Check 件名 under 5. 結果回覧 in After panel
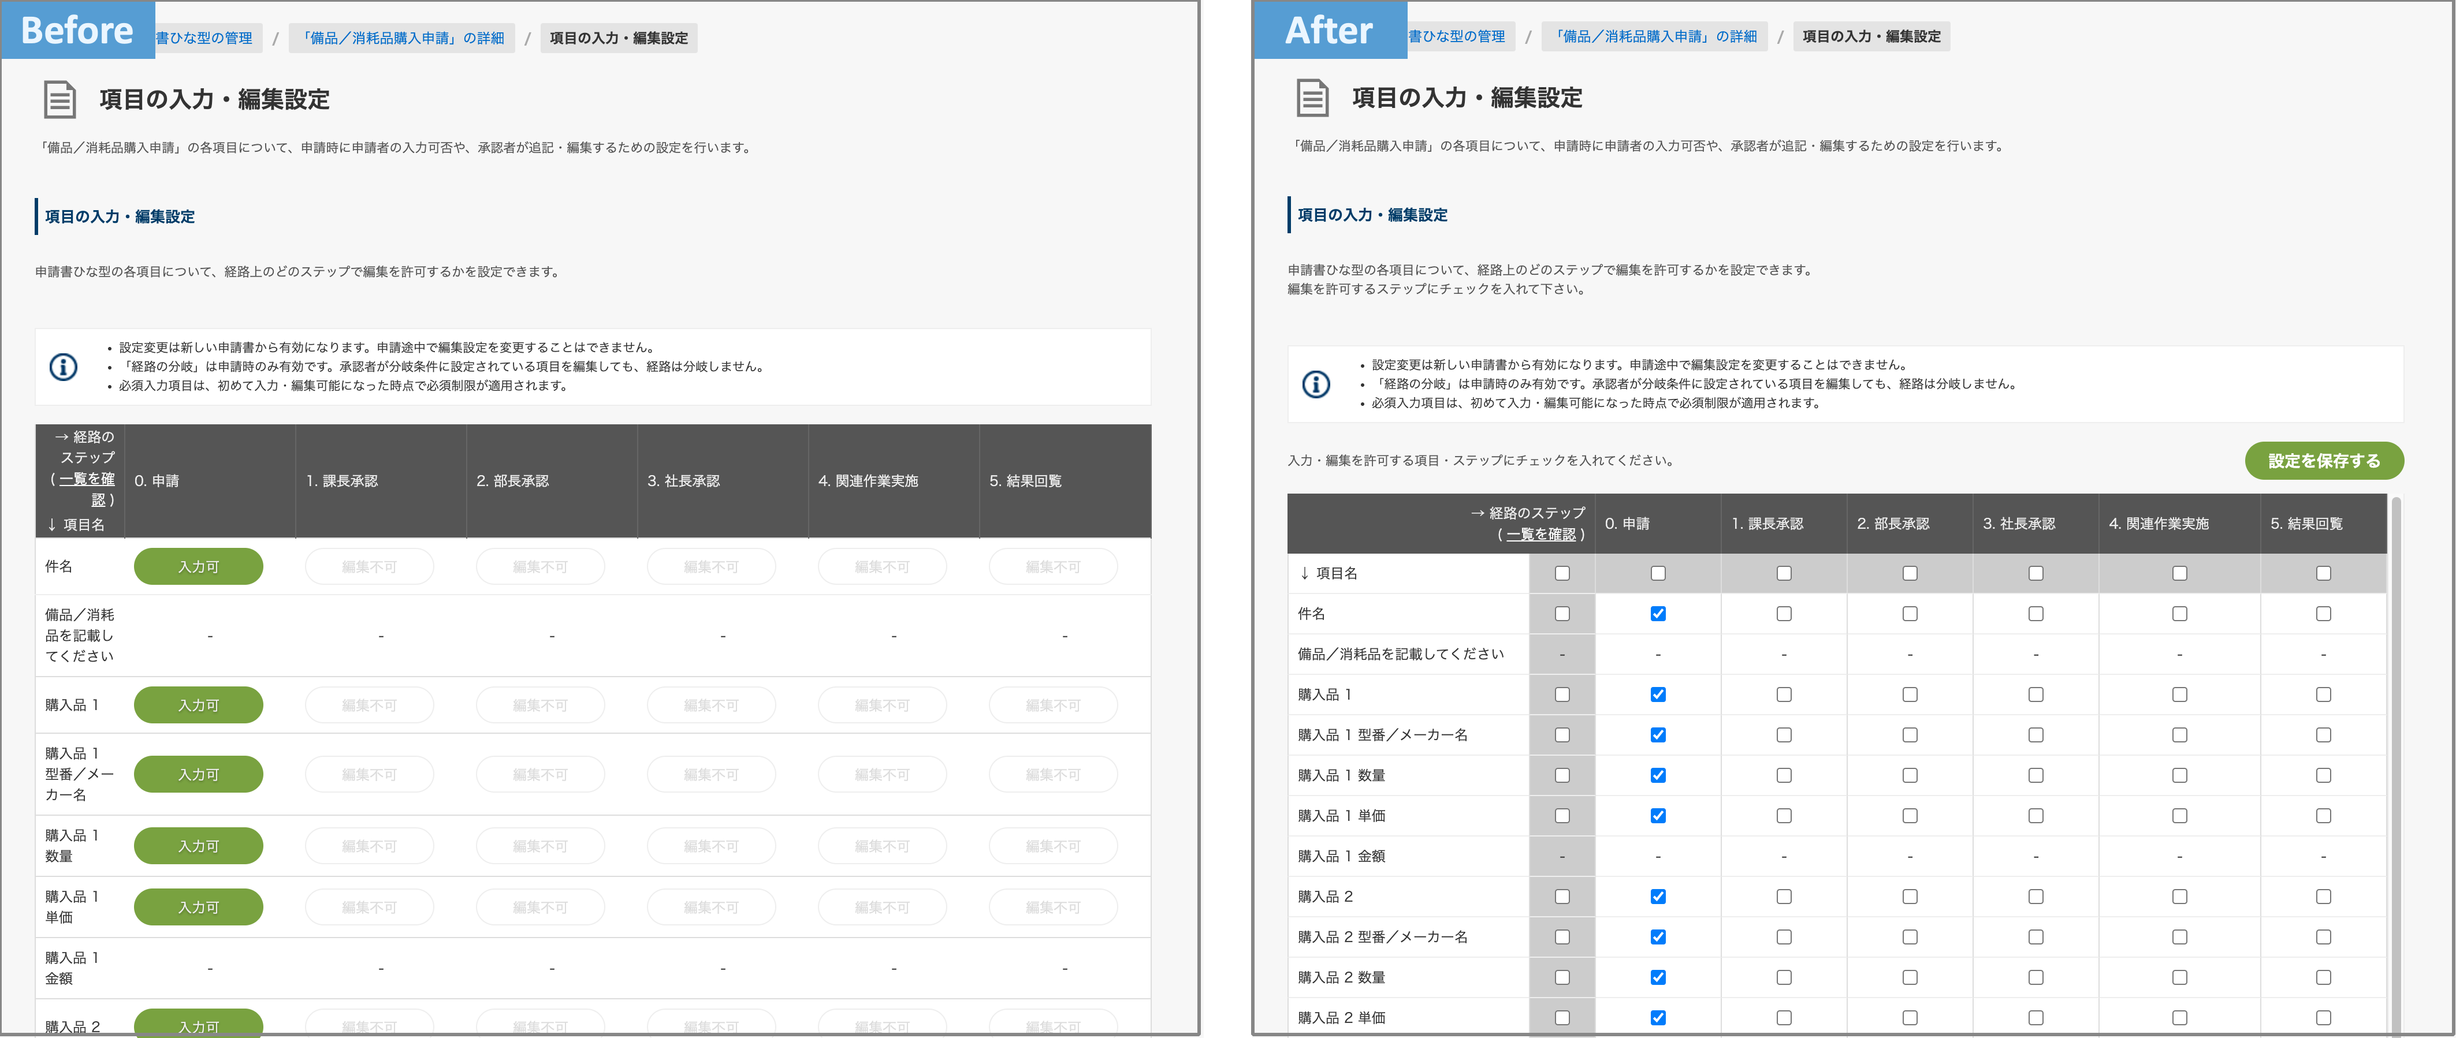2456x1038 pixels. click(2324, 614)
